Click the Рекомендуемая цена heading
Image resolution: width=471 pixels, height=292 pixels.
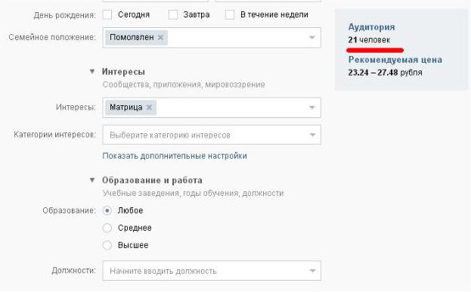pos(395,60)
